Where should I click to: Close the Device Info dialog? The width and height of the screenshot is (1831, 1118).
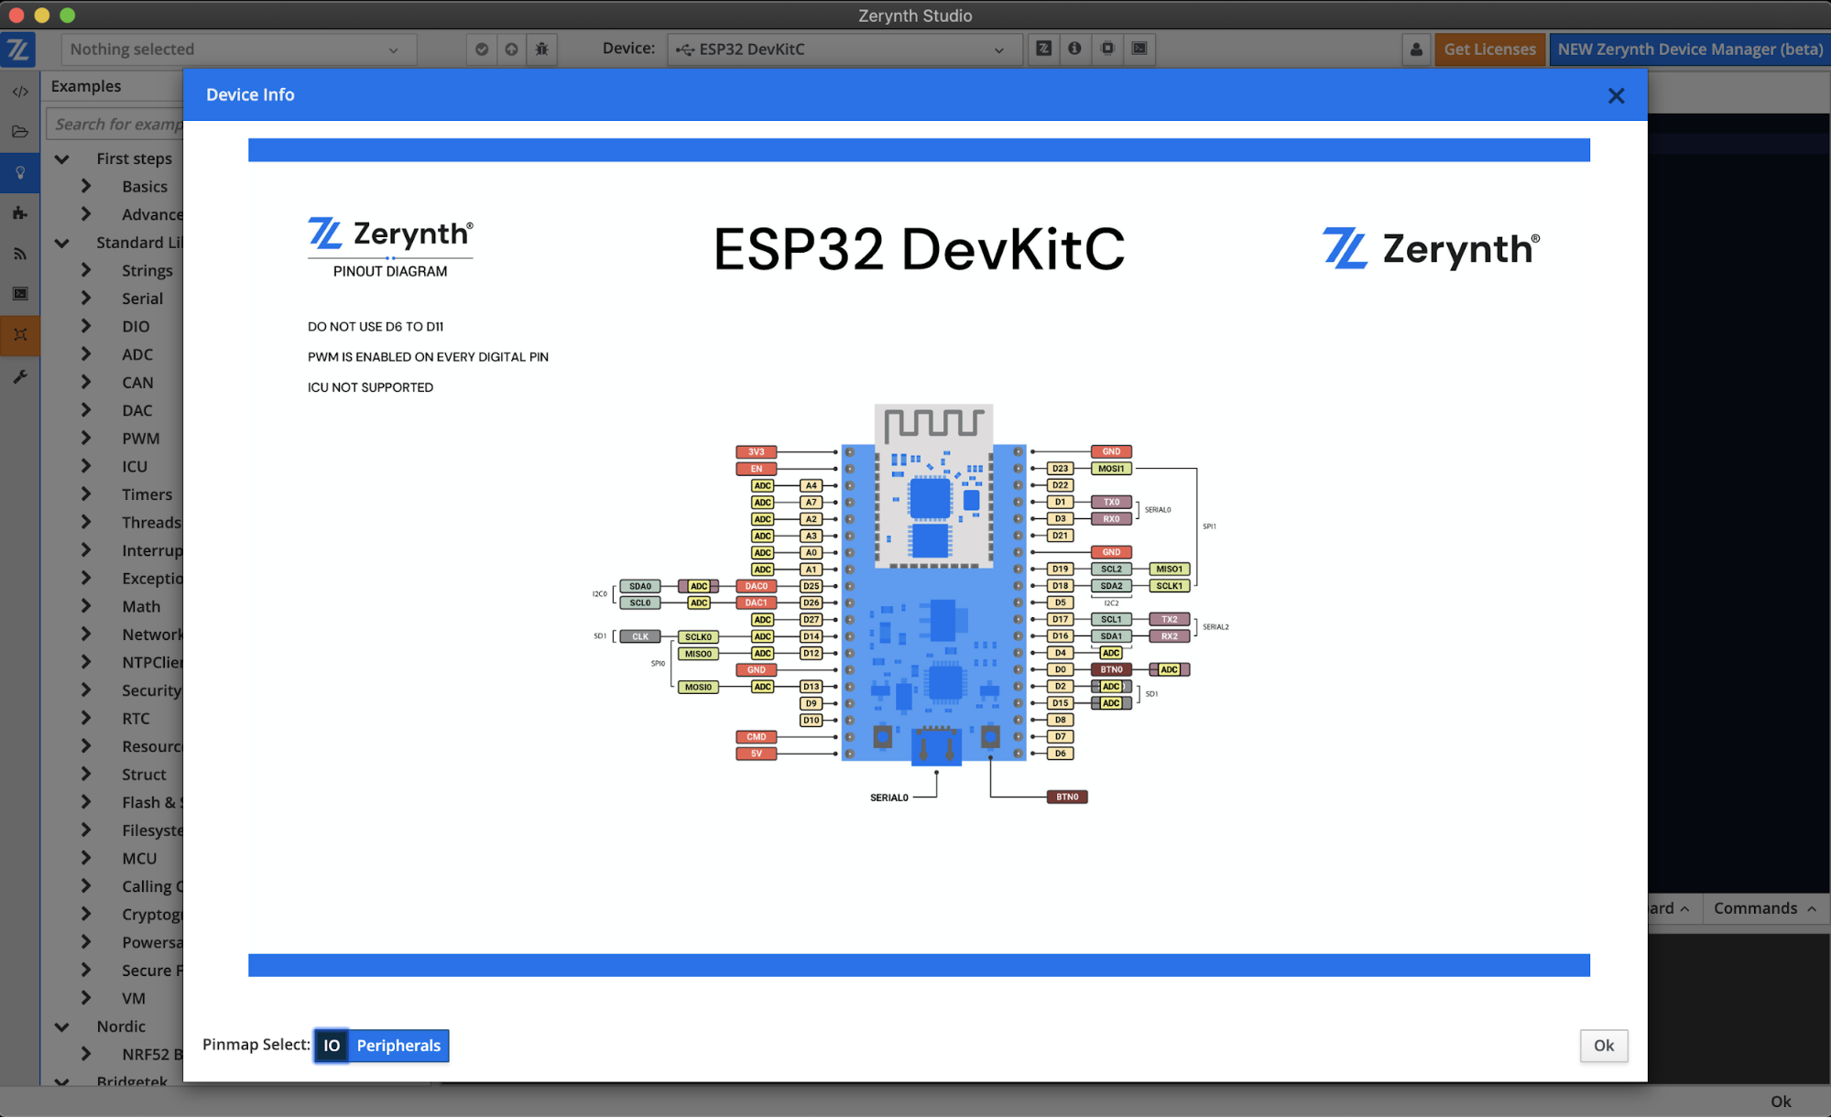pyautogui.click(x=1616, y=95)
